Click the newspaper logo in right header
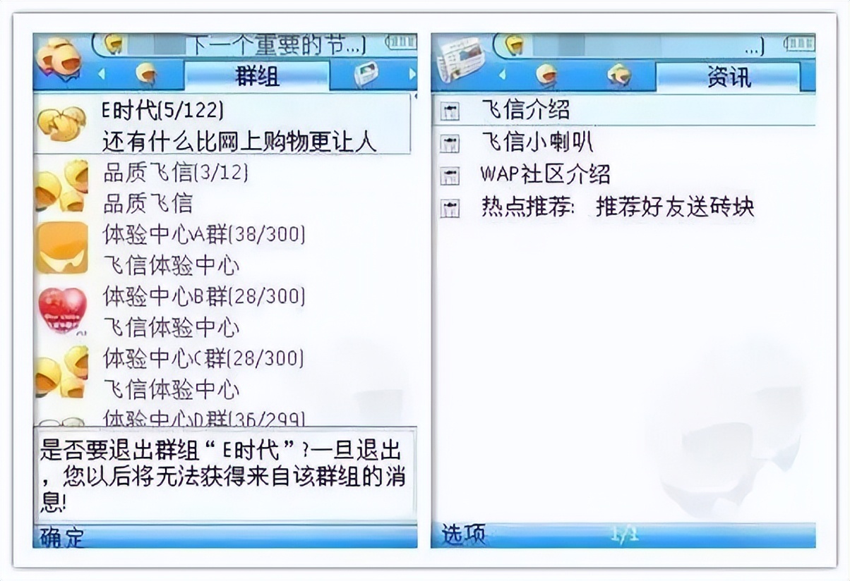Screen dimensions: 850x581 point(462,59)
